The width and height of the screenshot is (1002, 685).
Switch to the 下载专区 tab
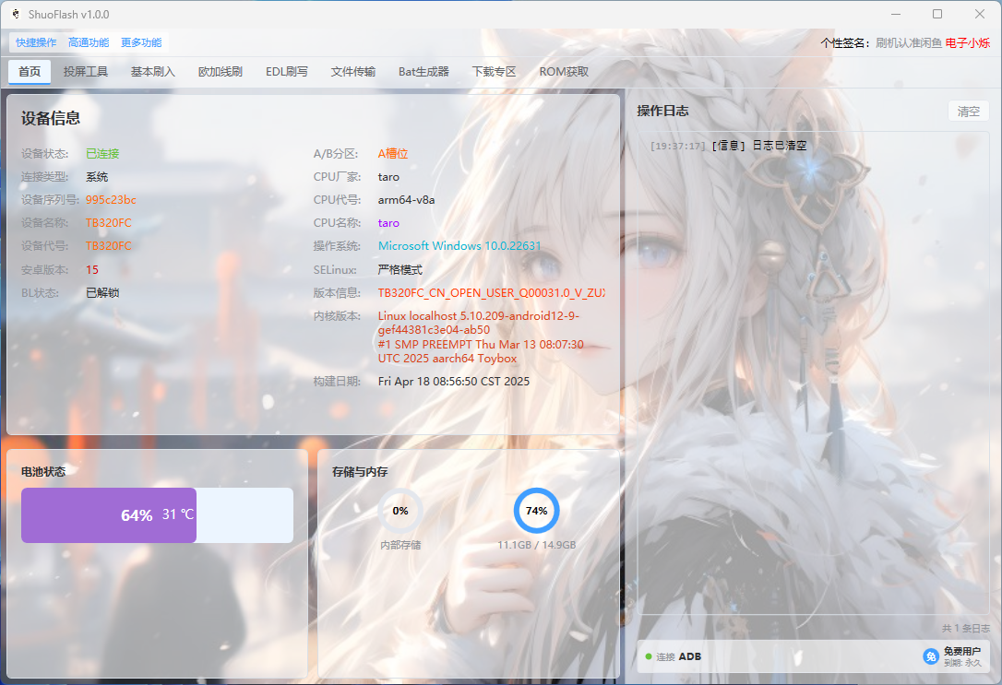pos(494,72)
